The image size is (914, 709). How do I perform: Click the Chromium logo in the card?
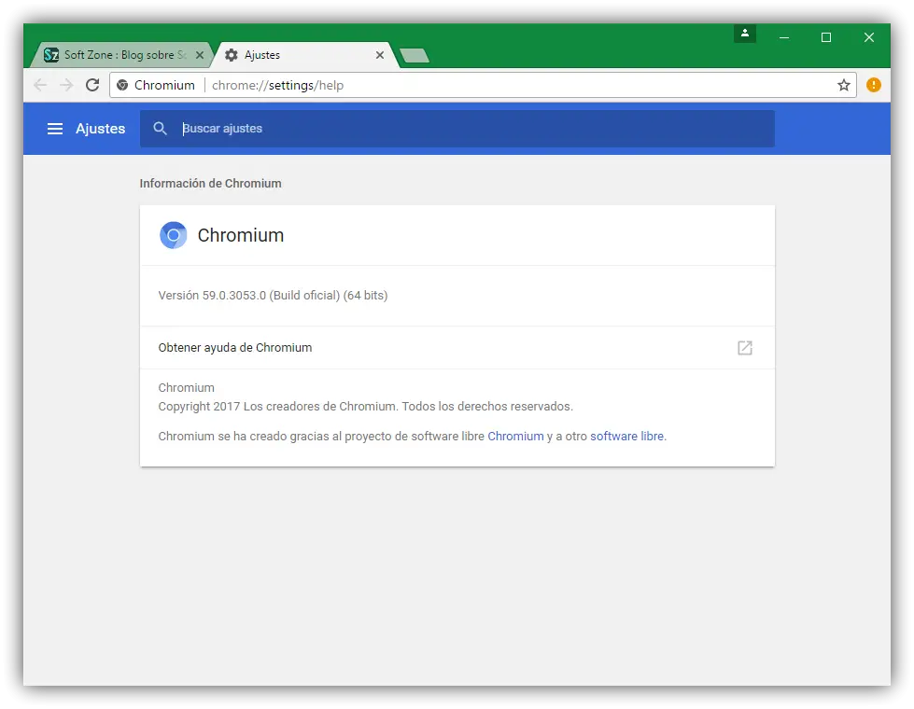click(x=173, y=235)
